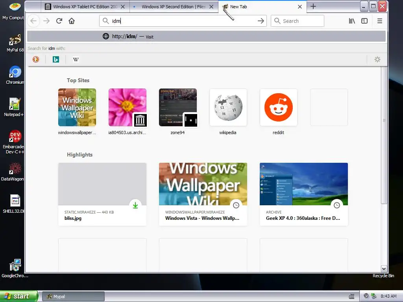Open the Library bookshelf icon

click(352, 21)
